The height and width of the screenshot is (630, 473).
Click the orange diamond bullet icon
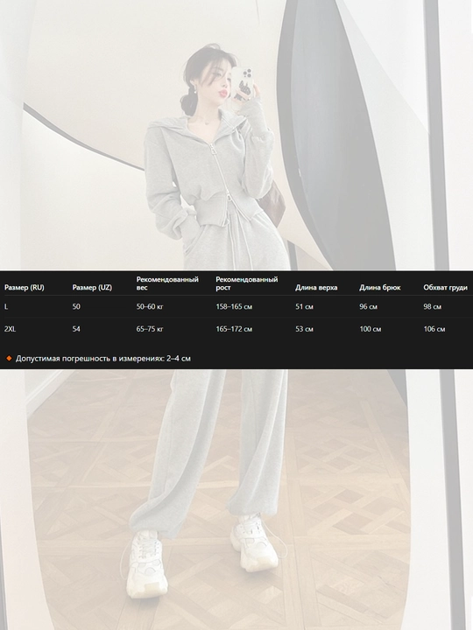click(9, 358)
